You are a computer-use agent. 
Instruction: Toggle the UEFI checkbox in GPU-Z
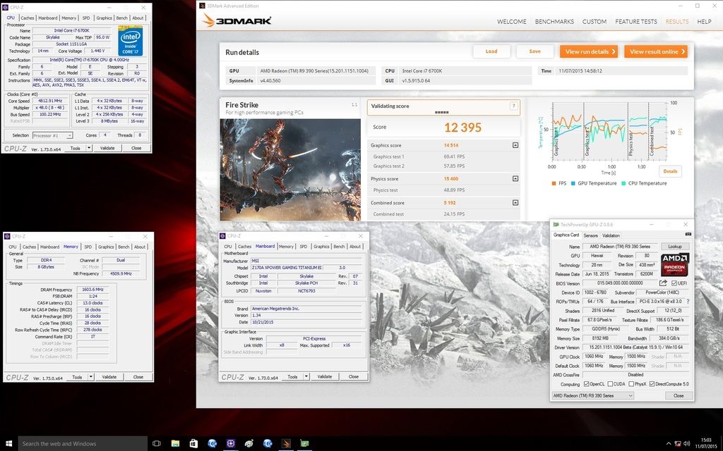click(x=674, y=283)
